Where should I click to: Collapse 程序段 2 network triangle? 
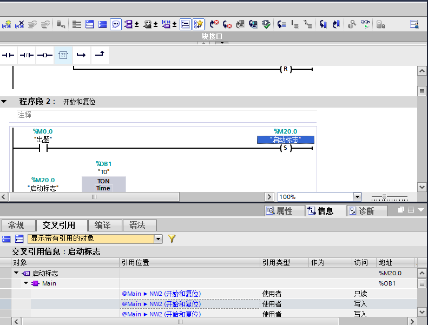pos(4,102)
